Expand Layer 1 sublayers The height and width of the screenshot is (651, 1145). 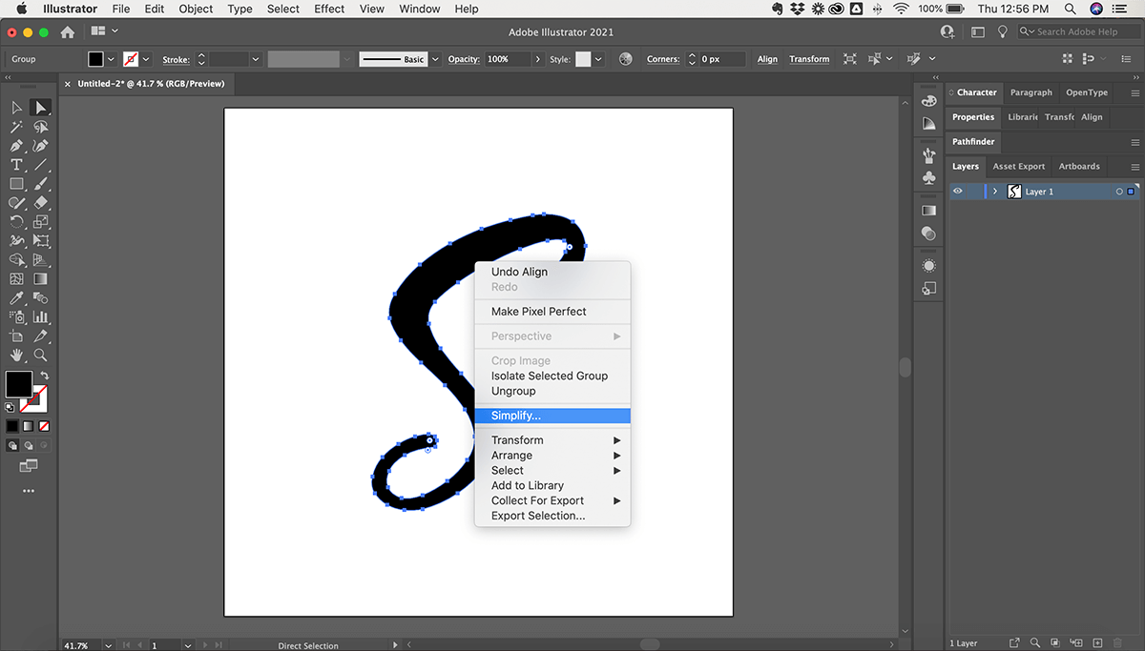[995, 192]
